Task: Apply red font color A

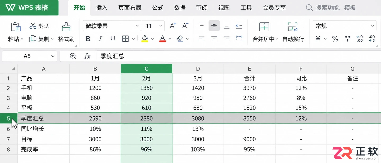Action: 162,39
